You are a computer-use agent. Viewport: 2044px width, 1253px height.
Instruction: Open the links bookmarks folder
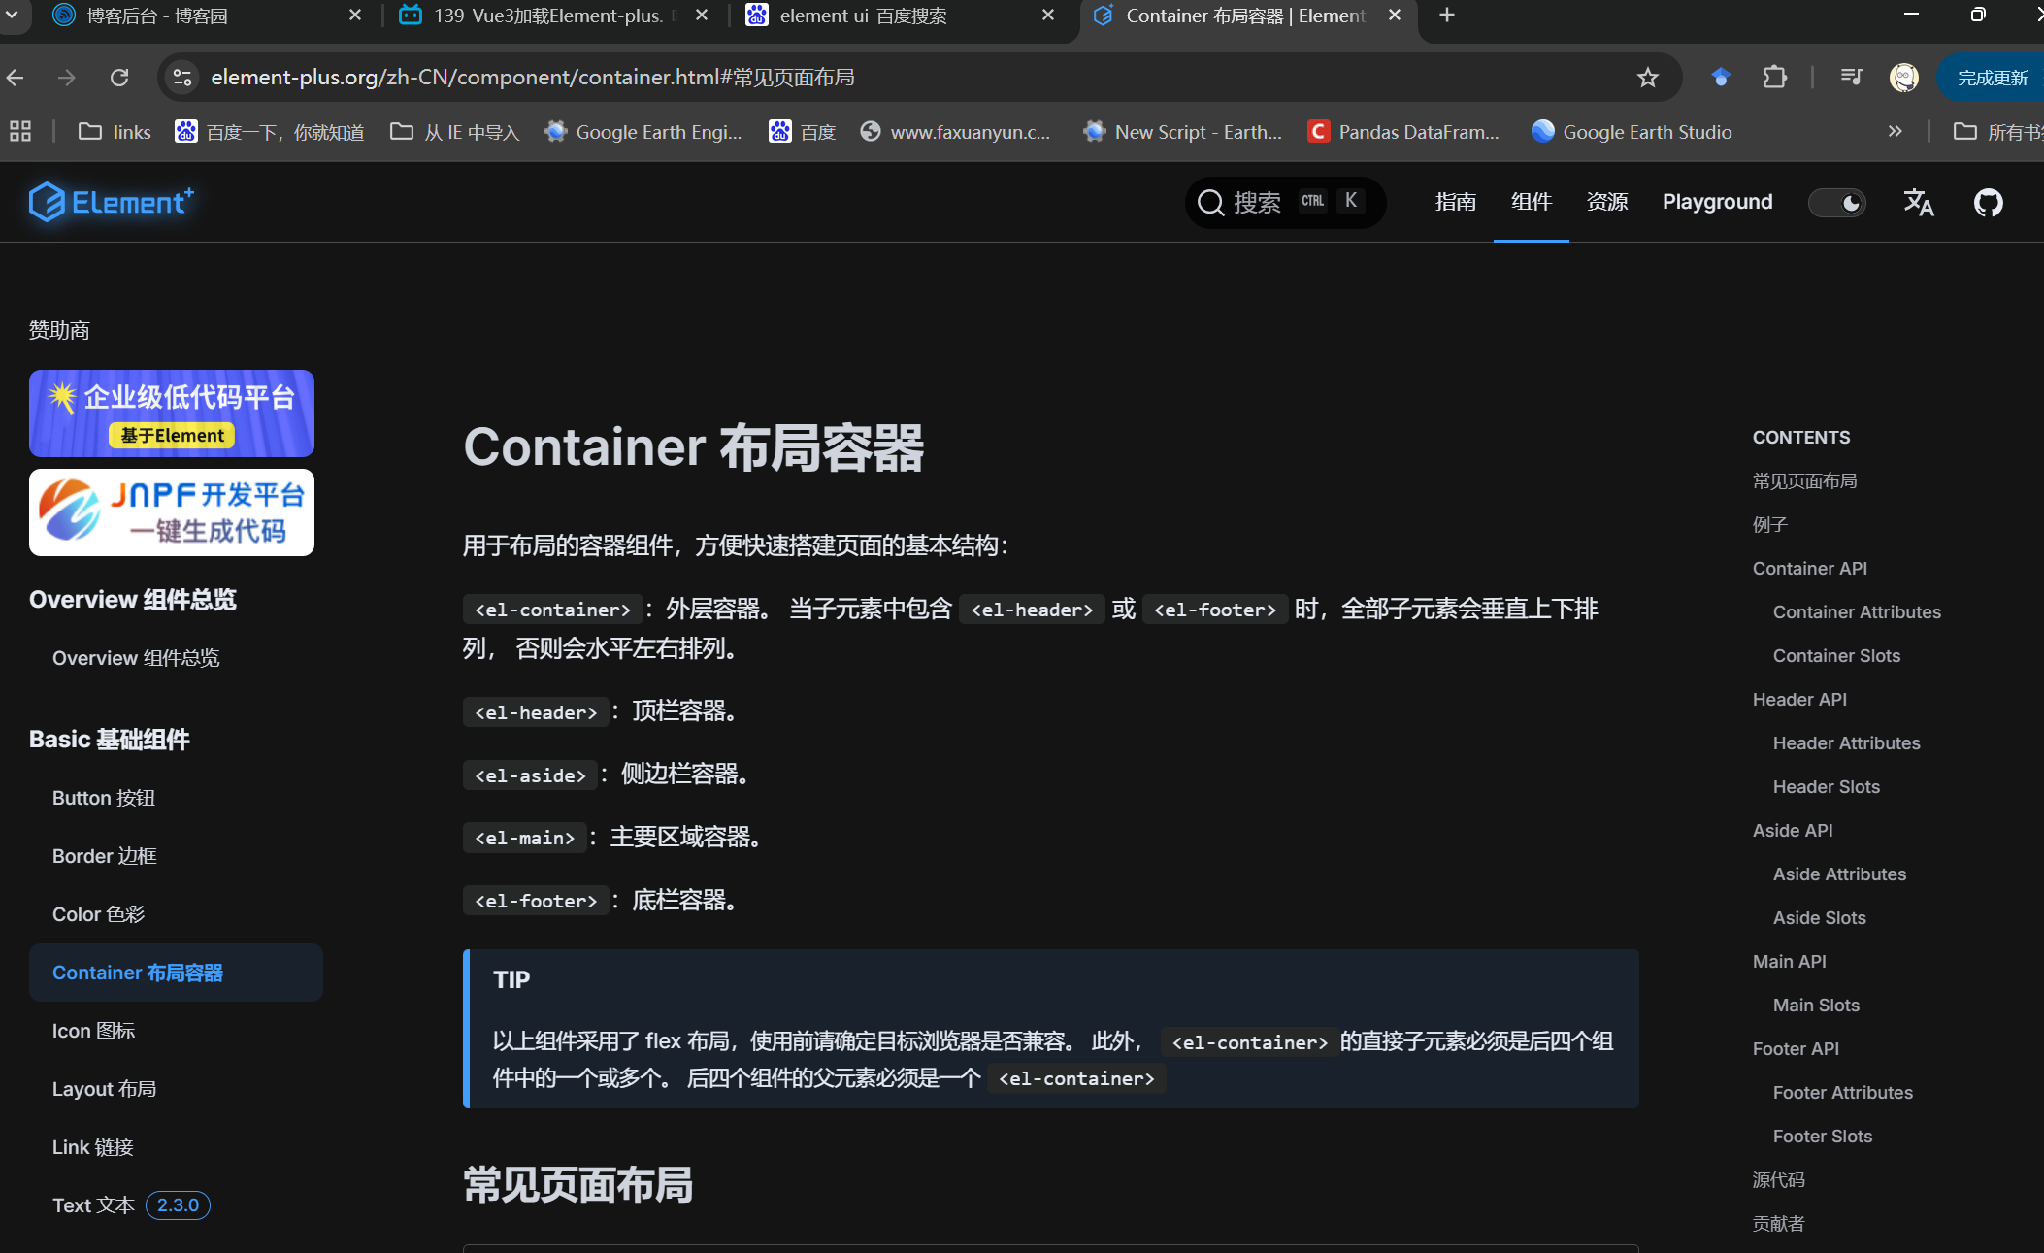tap(115, 132)
